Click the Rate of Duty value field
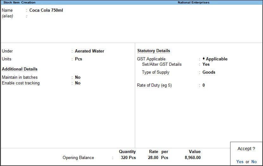Image resolution: width=263 pixels, height=166 pixels. tap(204, 85)
